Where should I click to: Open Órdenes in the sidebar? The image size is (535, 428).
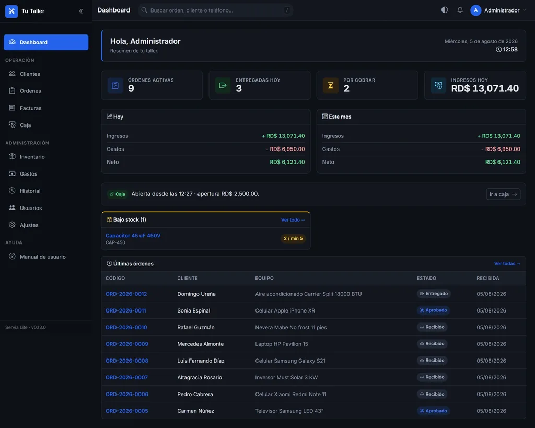(x=46, y=91)
